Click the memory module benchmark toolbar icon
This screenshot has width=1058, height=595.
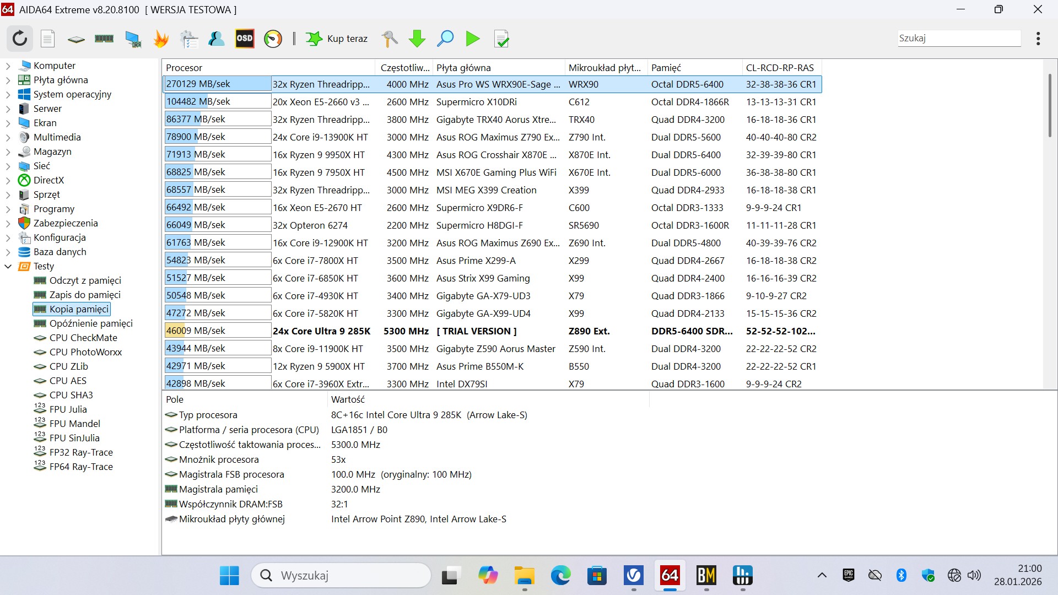point(104,39)
